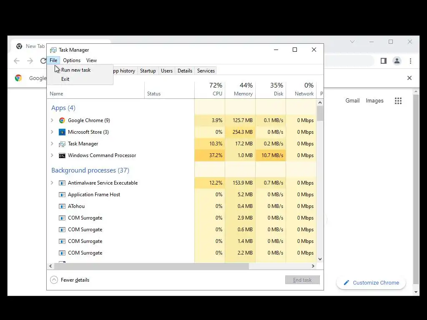Open the View menu
Screen dimensions: 427x320
click(91, 60)
